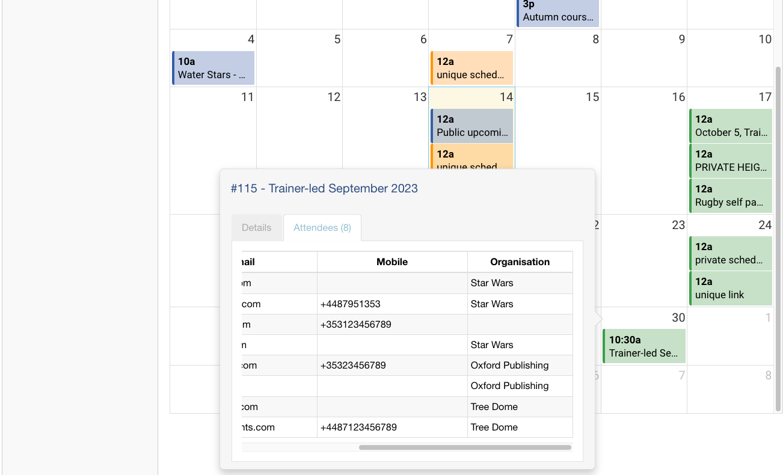The width and height of the screenshot is (783, 475).
Task: Open the private schedule event on the 24th
Action: (731, 253)
